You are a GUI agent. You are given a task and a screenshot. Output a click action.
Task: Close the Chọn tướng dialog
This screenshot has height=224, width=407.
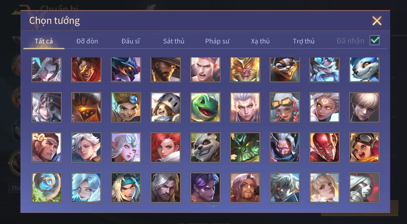(x=377, y=21)
